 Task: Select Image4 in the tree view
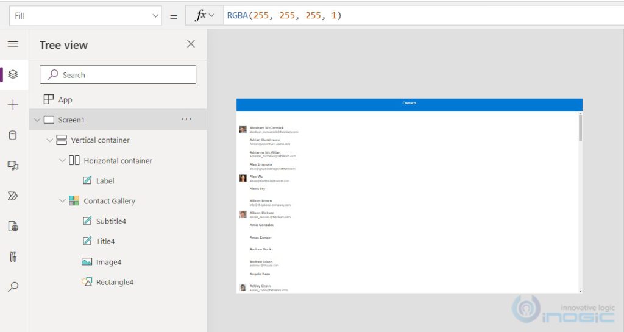[x=108, y=262]
